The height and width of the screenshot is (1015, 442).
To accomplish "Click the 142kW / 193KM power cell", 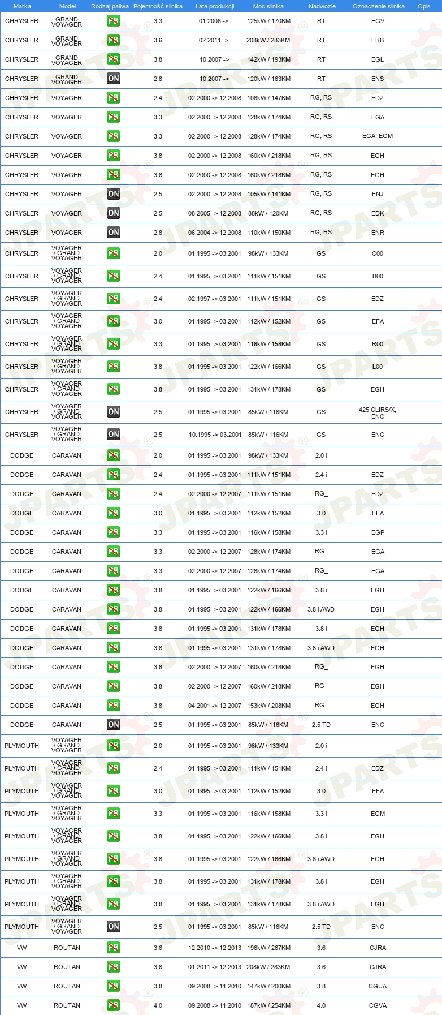I will (x=268, y=59).
